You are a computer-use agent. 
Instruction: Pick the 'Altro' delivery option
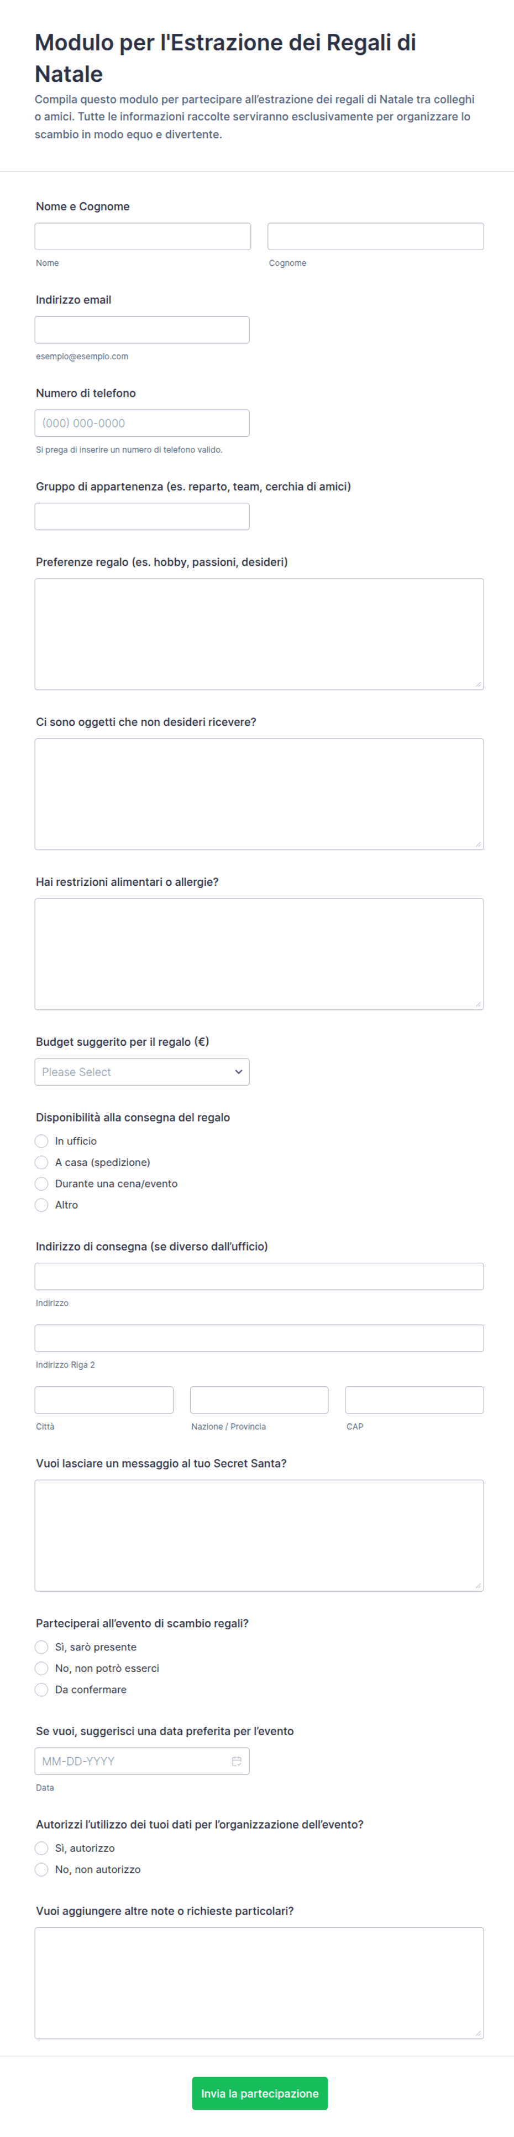(x=41, y=1205)
